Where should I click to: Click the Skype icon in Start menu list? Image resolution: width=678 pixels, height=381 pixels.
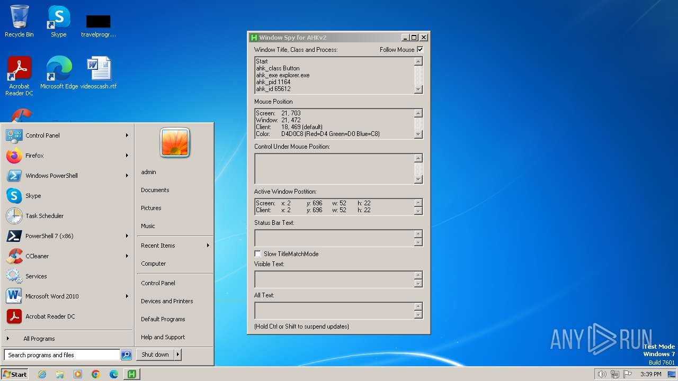[x=14, y=196]
